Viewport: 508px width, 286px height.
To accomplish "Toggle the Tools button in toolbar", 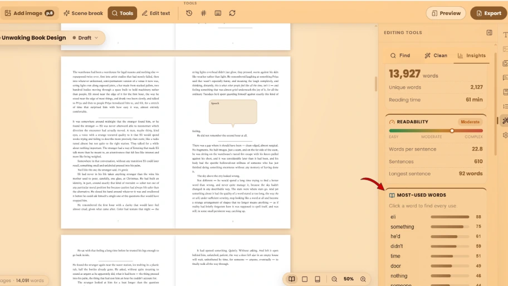I will 123,13.
